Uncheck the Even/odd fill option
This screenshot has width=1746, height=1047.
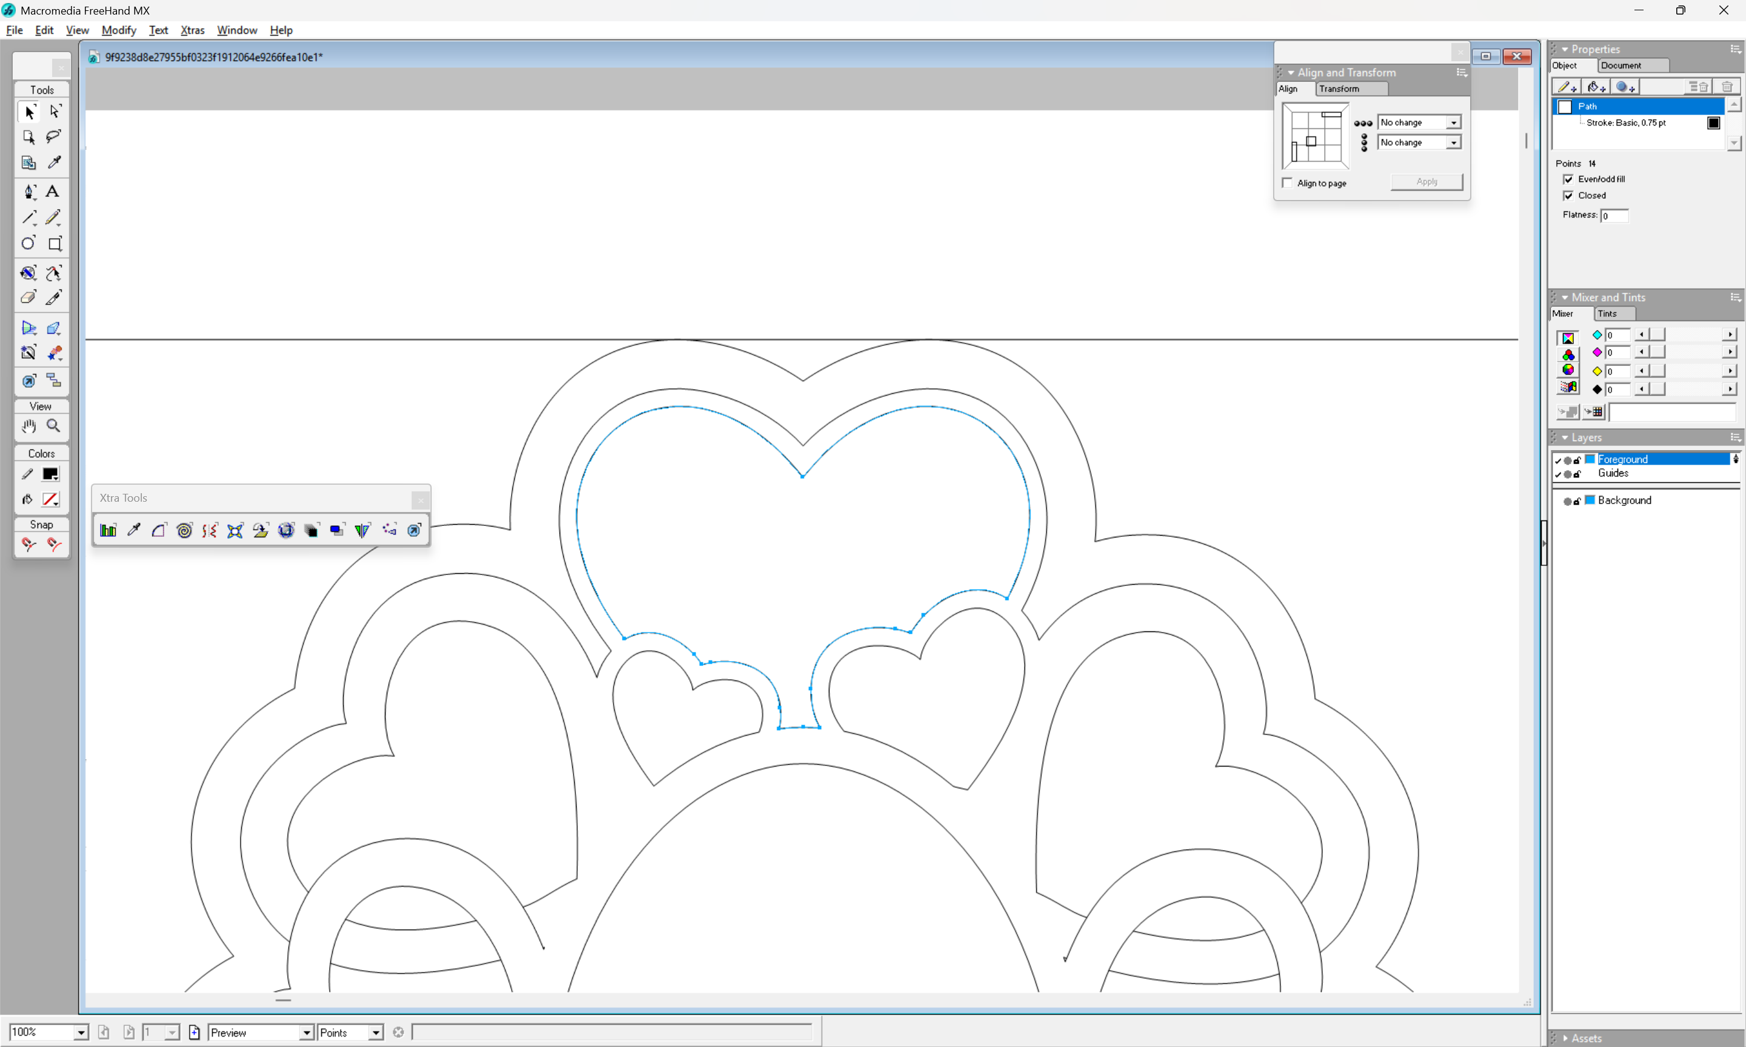(1568, 179)
